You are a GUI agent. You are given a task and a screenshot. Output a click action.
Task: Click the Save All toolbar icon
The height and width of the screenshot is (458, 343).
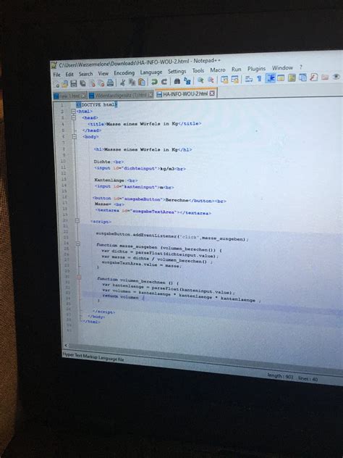82,83
